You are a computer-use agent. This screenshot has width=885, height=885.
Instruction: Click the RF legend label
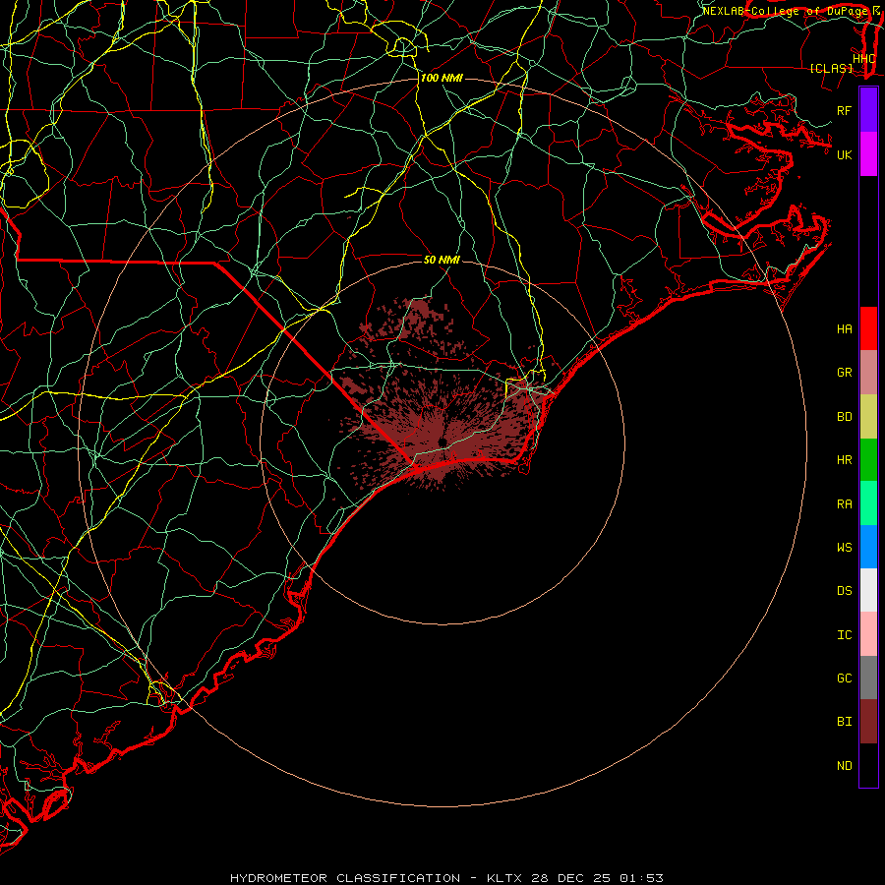coord(844,110)
